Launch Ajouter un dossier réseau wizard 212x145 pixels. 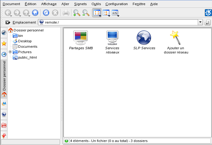(x=176, y=37)
